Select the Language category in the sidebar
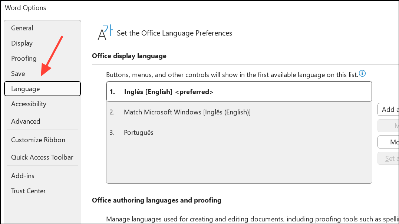Image resolution: width=399 pixels, height=224 pixels. (25, 88)
